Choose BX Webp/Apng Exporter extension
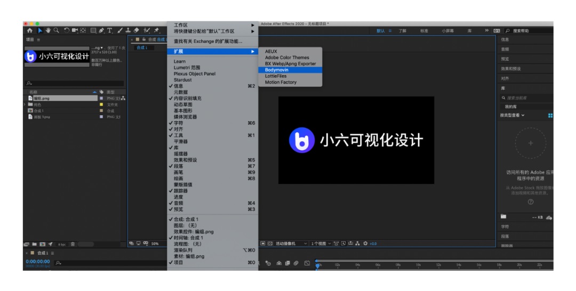The height and width of the screenshot is (291, 576). 290,63
